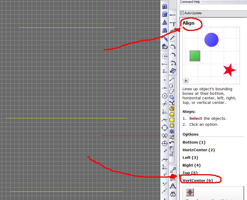Click the perpendicular right-angle snap icon
247x200 pixels.
[x=165, y=111]
